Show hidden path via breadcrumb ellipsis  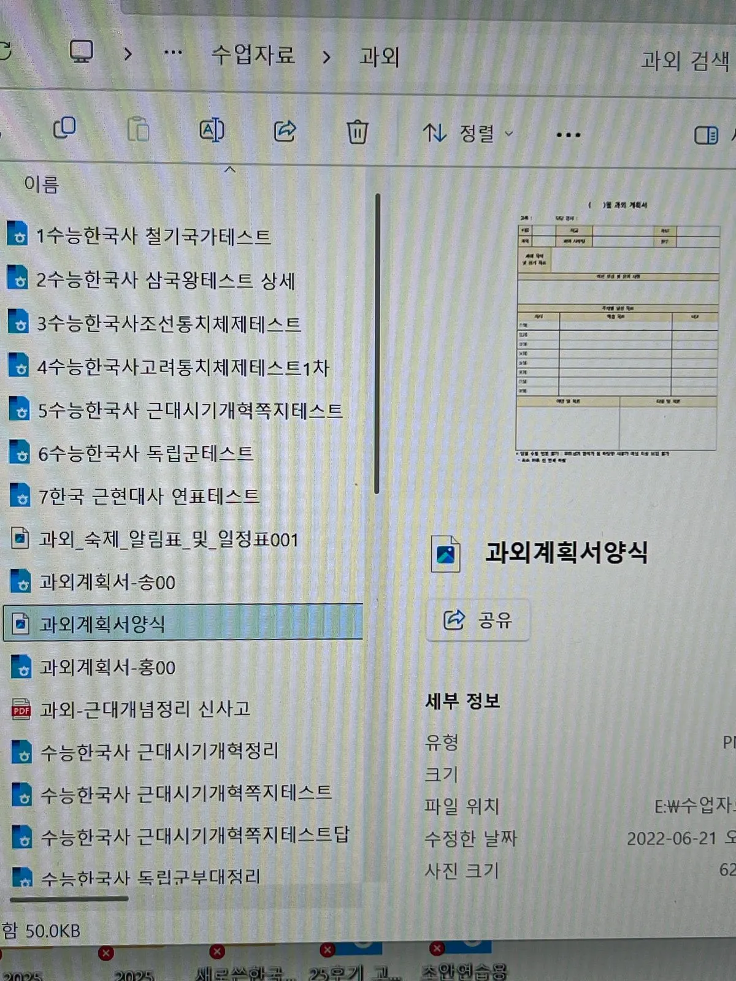click(174, 53)
